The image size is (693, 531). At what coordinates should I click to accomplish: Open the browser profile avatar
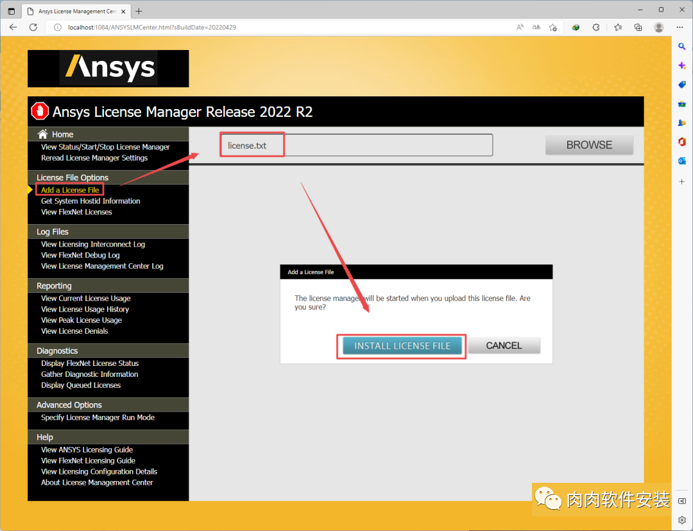(658, 28)
